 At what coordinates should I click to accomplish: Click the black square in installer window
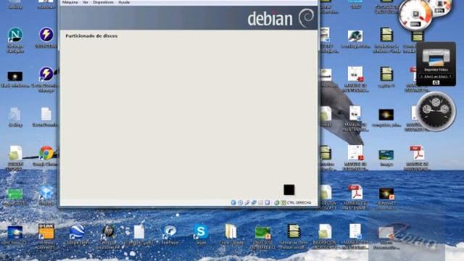tap(289, 190)
